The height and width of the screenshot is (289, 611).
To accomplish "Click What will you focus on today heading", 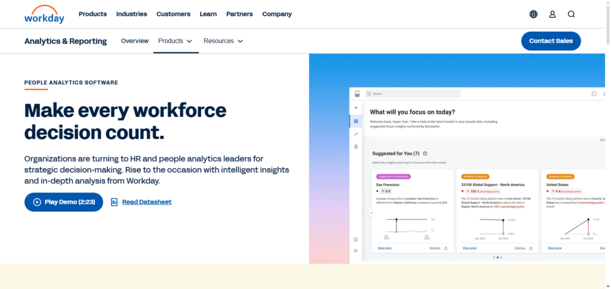I will click(x=412, y=113).
